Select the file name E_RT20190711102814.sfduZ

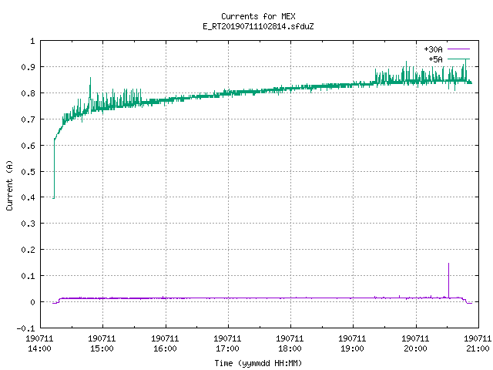click(258, 26)
